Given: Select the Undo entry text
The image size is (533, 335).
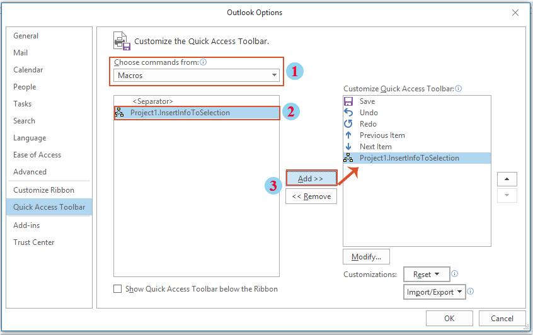Looking at the screenshot, I should coord(369,113).
